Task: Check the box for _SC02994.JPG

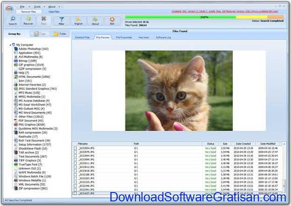Action: (75, 156)
